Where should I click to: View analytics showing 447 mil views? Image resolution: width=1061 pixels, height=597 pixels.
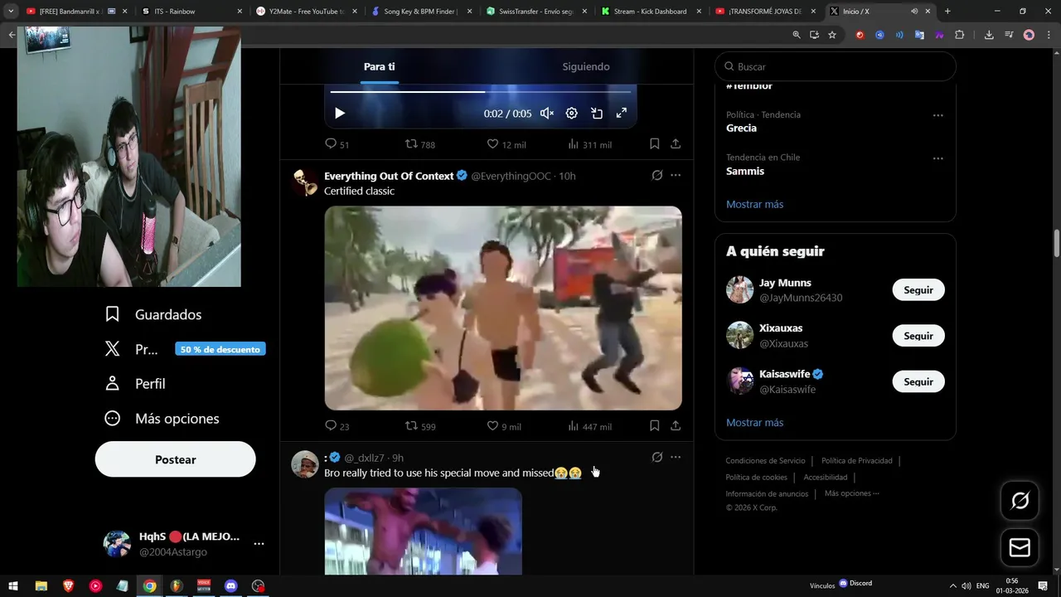589,426
